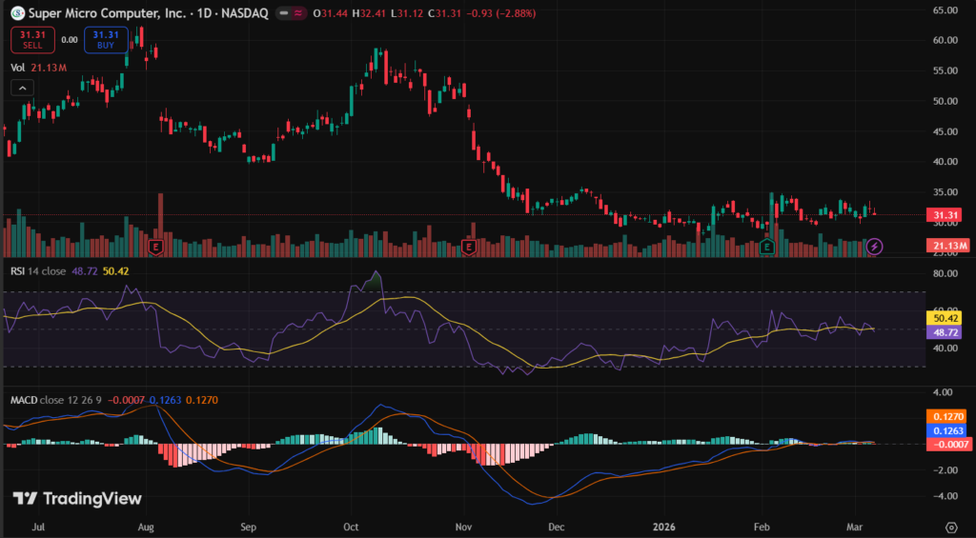Viewport: 976px width, 538px height.
Task: Select the RSI 14 close indicator legend
Action: (x=38, y=271)
